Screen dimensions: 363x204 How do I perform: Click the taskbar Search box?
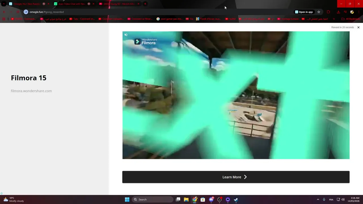[153, 199]
